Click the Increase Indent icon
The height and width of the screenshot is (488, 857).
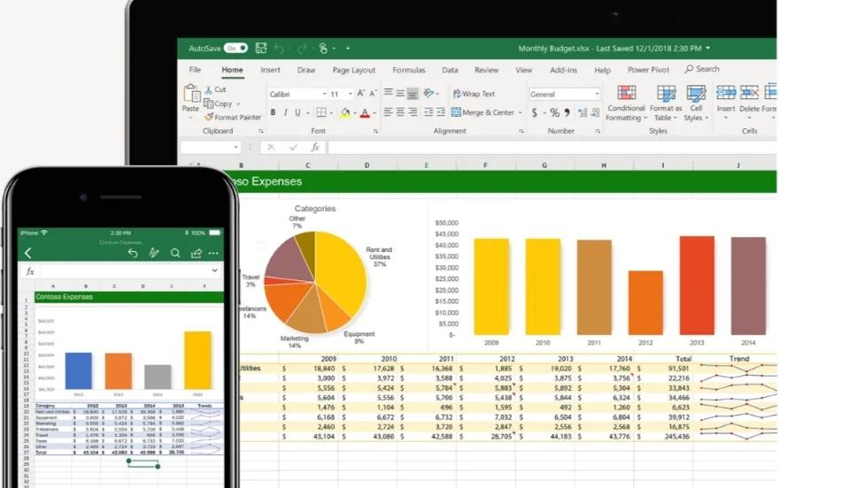click(x=440, y=112)
